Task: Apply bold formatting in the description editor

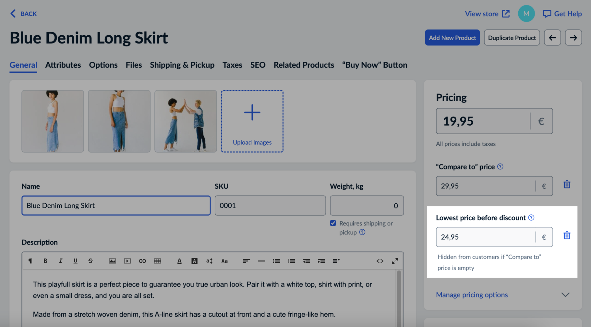Action: pyautogui.click(x=45, y=261)
